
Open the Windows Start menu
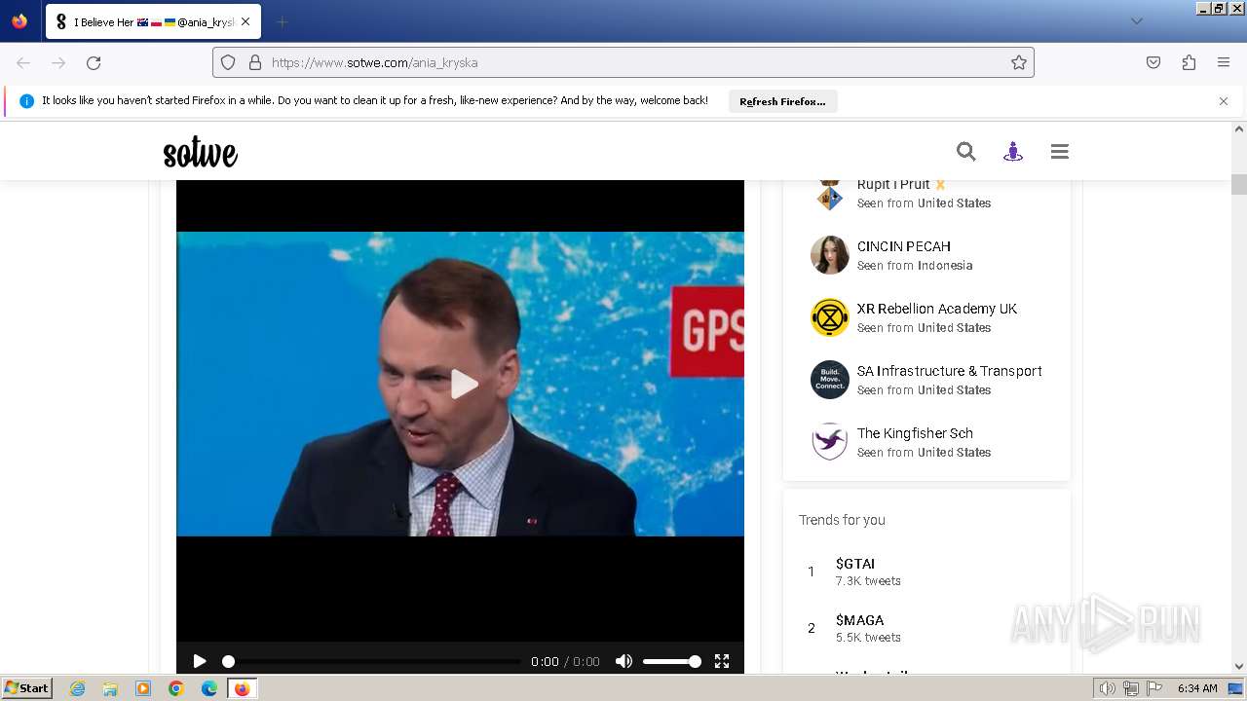[27, 688]
